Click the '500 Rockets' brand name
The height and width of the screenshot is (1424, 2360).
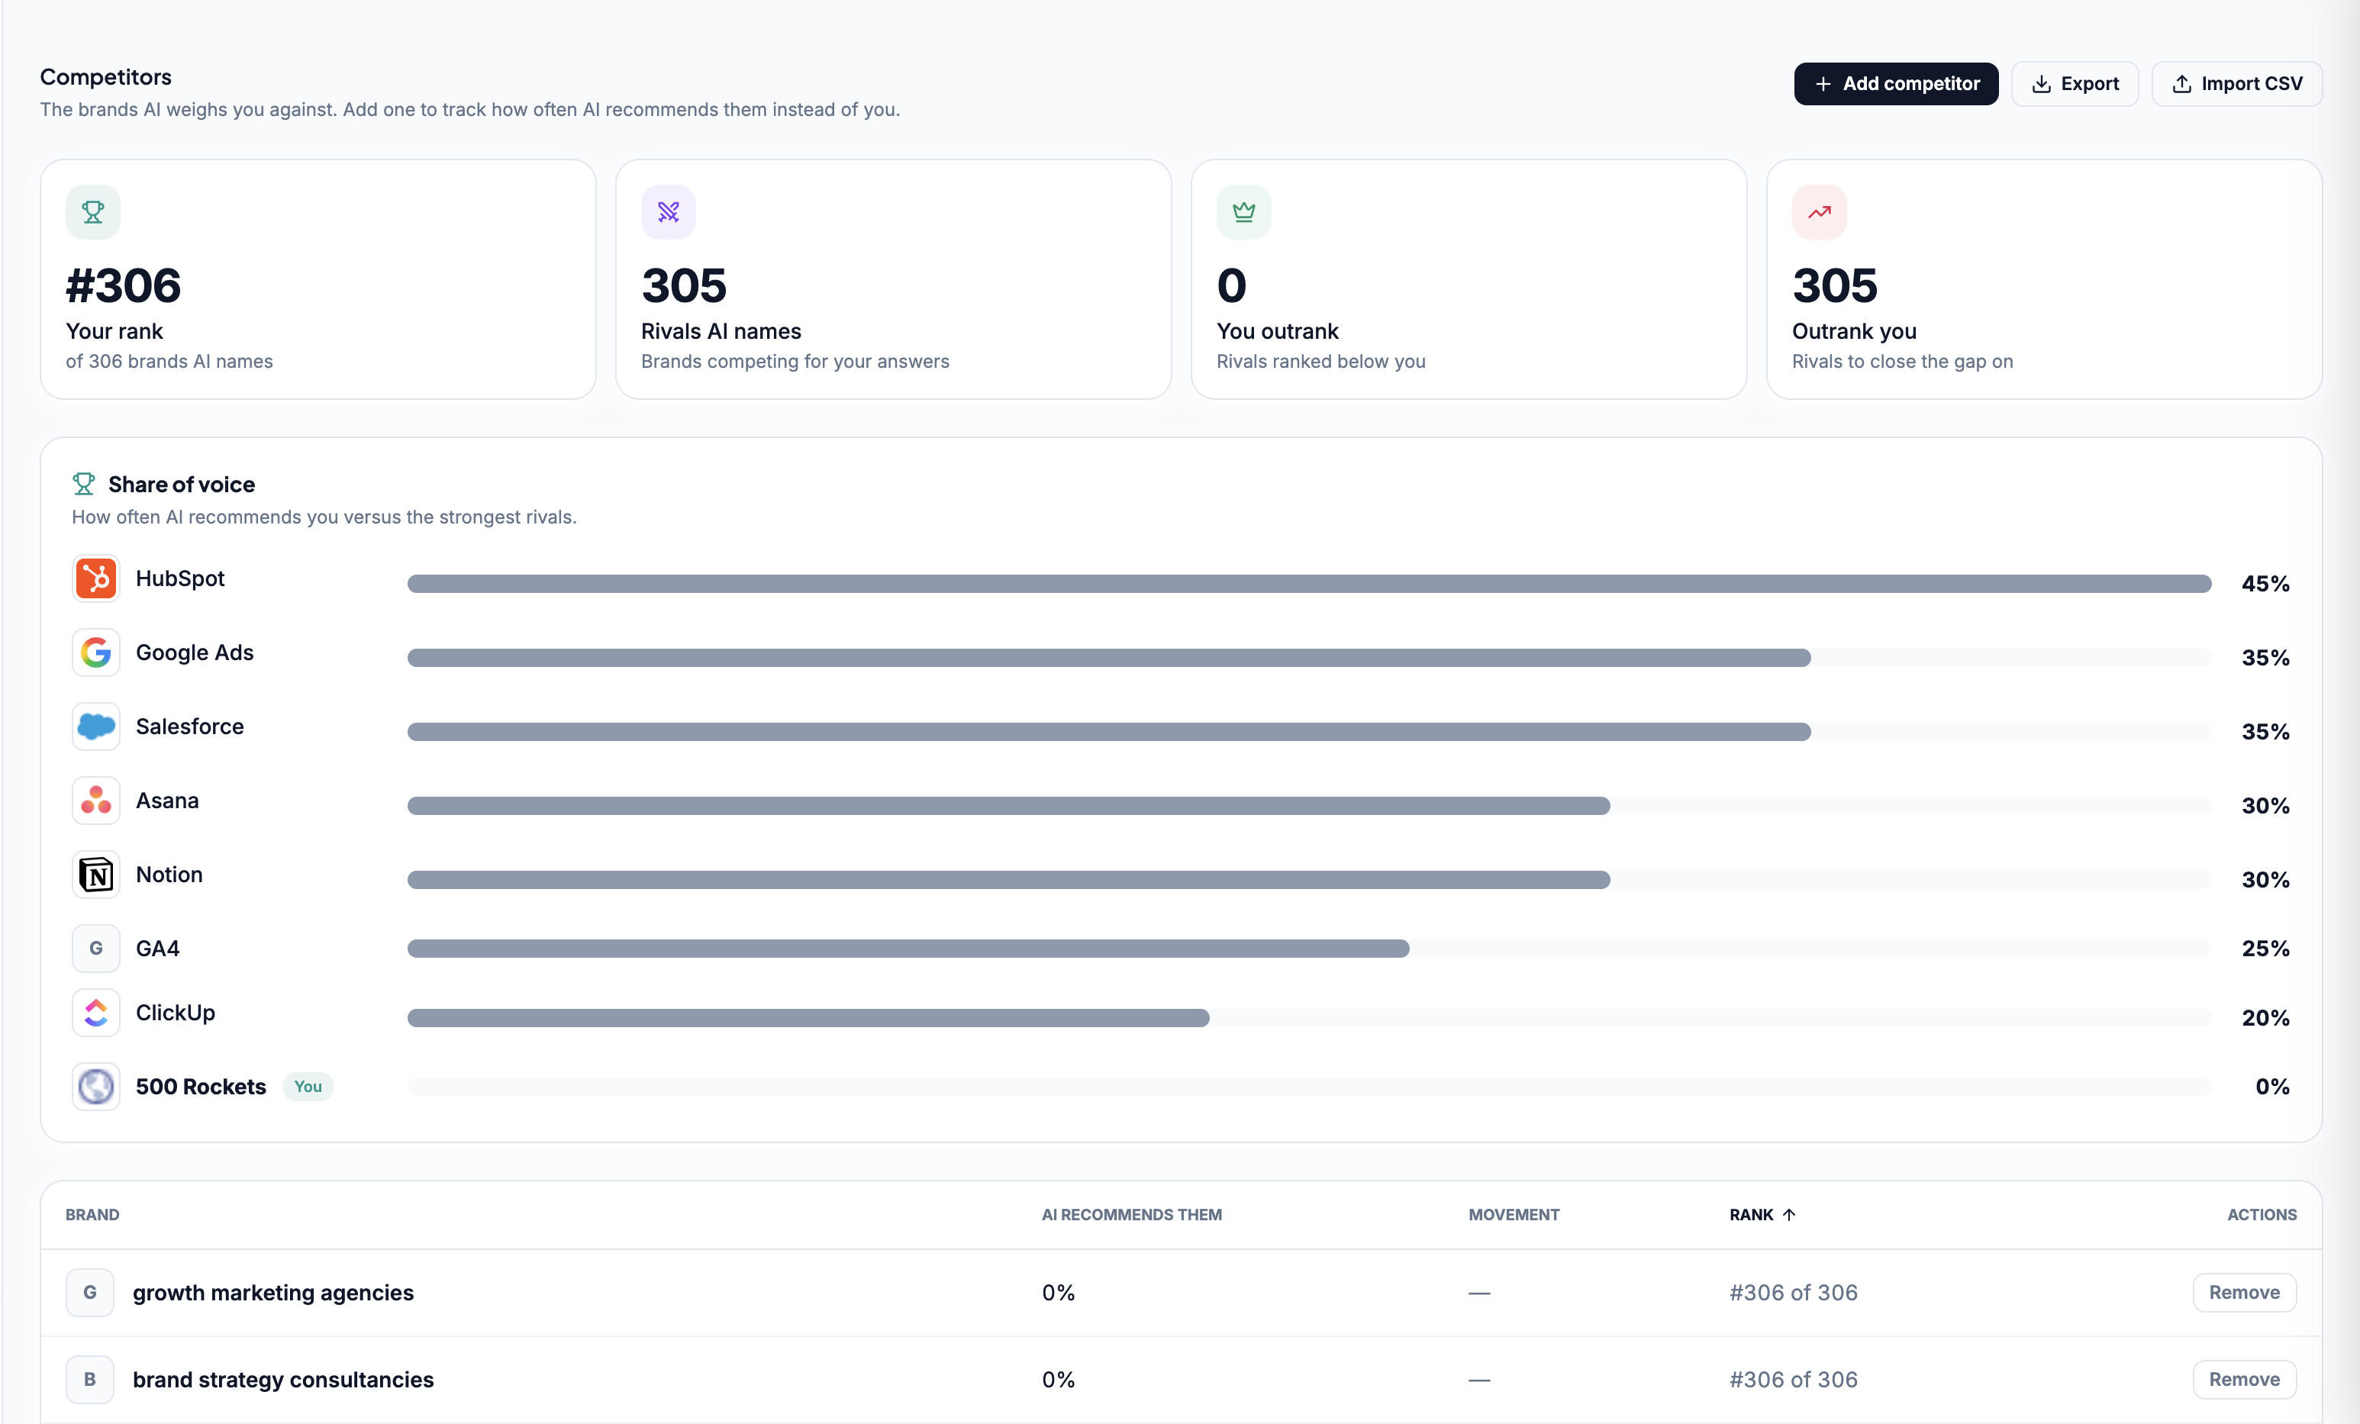tap(202, 1087)
